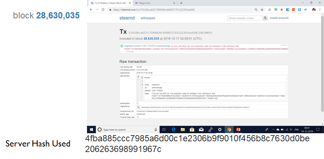This screenshot has height=159, width=324.
Task: Click the ENG language indicator
Action: tap(297, 130)
